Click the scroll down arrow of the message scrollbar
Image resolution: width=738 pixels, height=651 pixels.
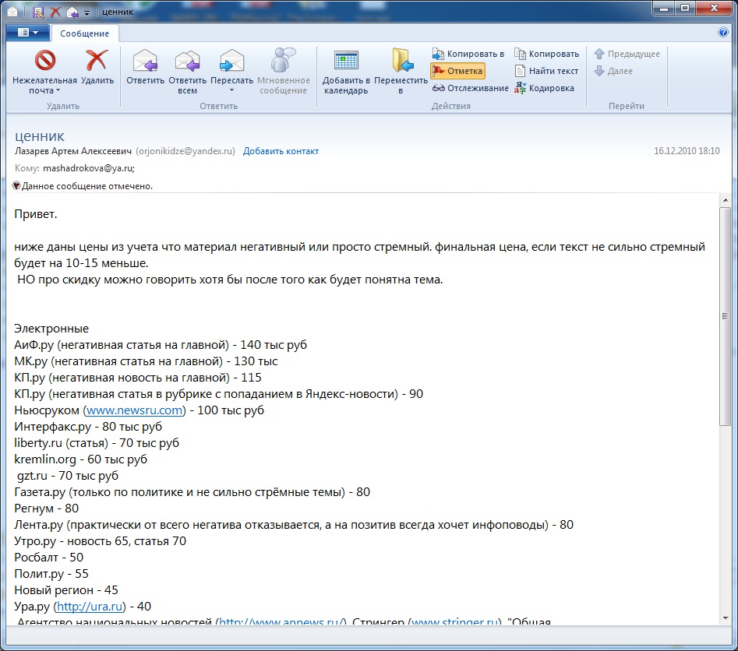(725, 618)
